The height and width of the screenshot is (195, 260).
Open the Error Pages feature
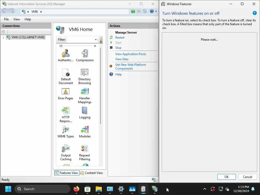(66, 94)
